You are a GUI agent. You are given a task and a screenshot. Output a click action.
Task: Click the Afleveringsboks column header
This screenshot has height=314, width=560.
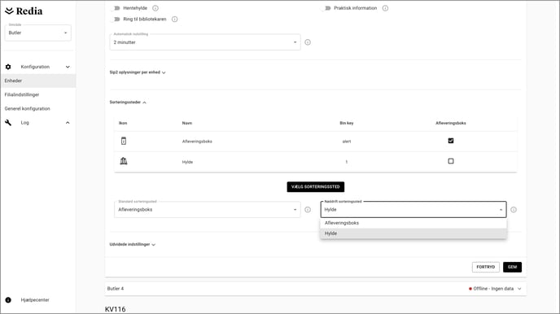(451, 123)
